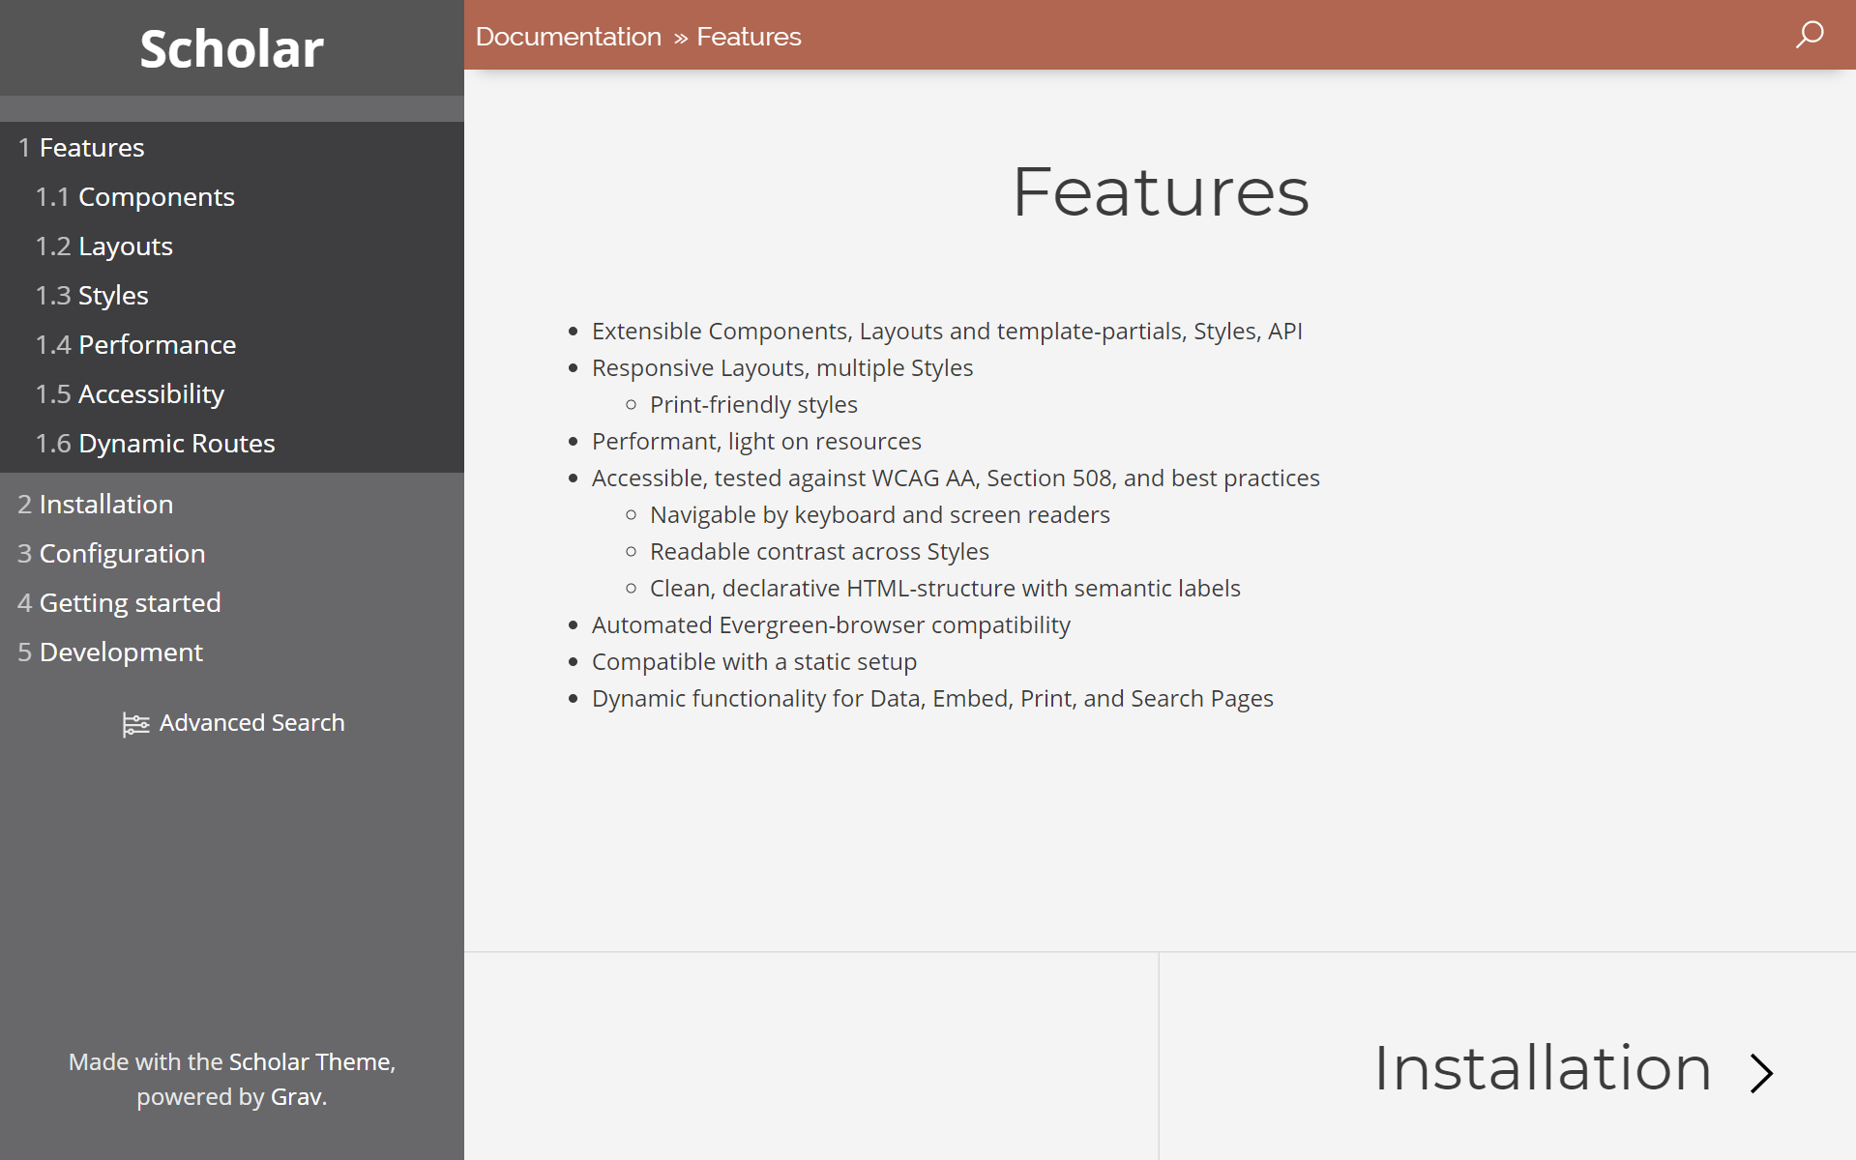This screenshot has width=1856, height=1160.
Task: Go to next page Installation
Action: point(1542,1069)
